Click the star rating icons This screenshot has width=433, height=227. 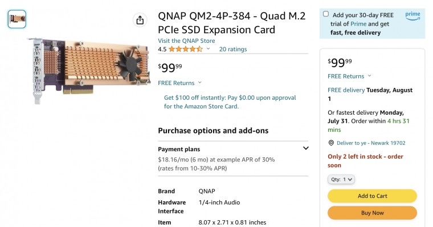(185, 49)
